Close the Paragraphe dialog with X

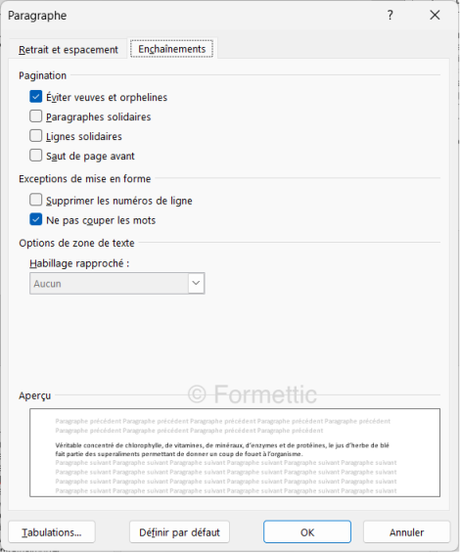pyautogui.click(x=435, y=16)
